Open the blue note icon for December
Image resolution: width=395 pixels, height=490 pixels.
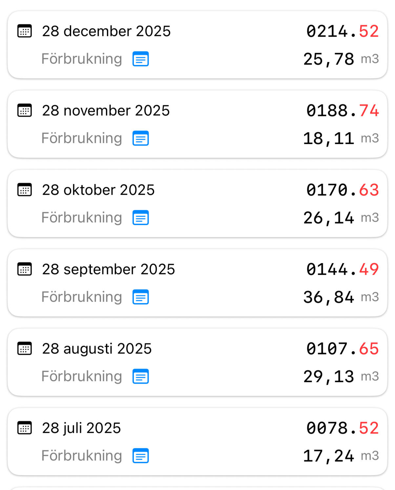(x=140, y=59)
